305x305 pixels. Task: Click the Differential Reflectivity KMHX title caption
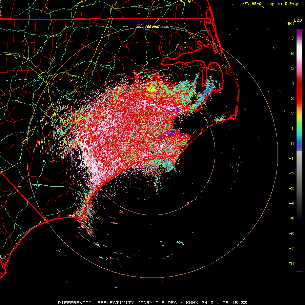152,303
